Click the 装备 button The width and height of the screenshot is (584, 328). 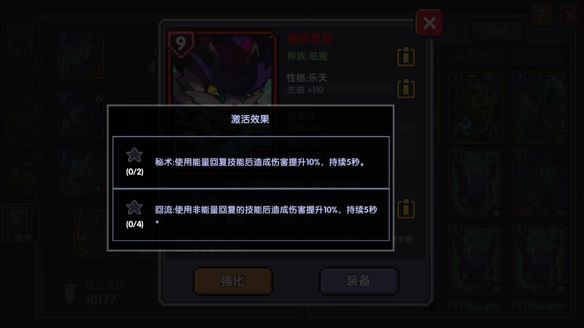click(359, 281)
